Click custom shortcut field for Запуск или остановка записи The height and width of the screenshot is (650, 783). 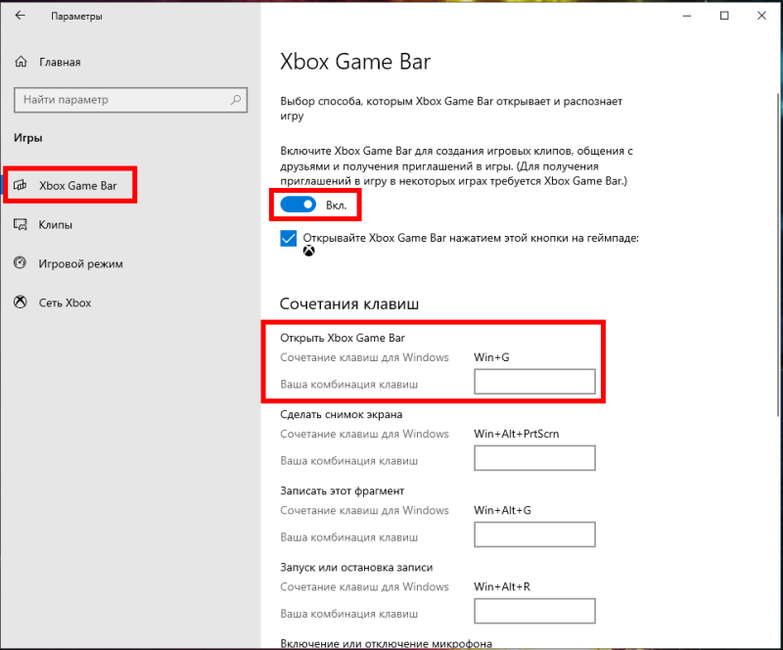tap(534, 611)
